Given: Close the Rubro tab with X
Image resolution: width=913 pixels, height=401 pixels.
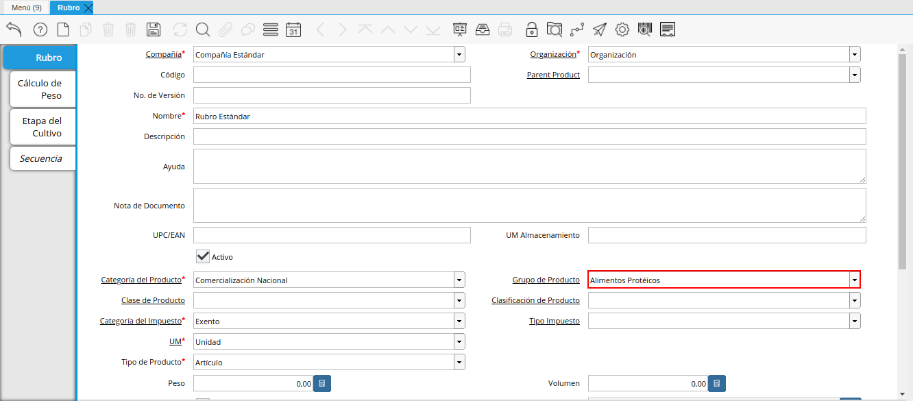Looking at the screenshot, I should (88, 8).
